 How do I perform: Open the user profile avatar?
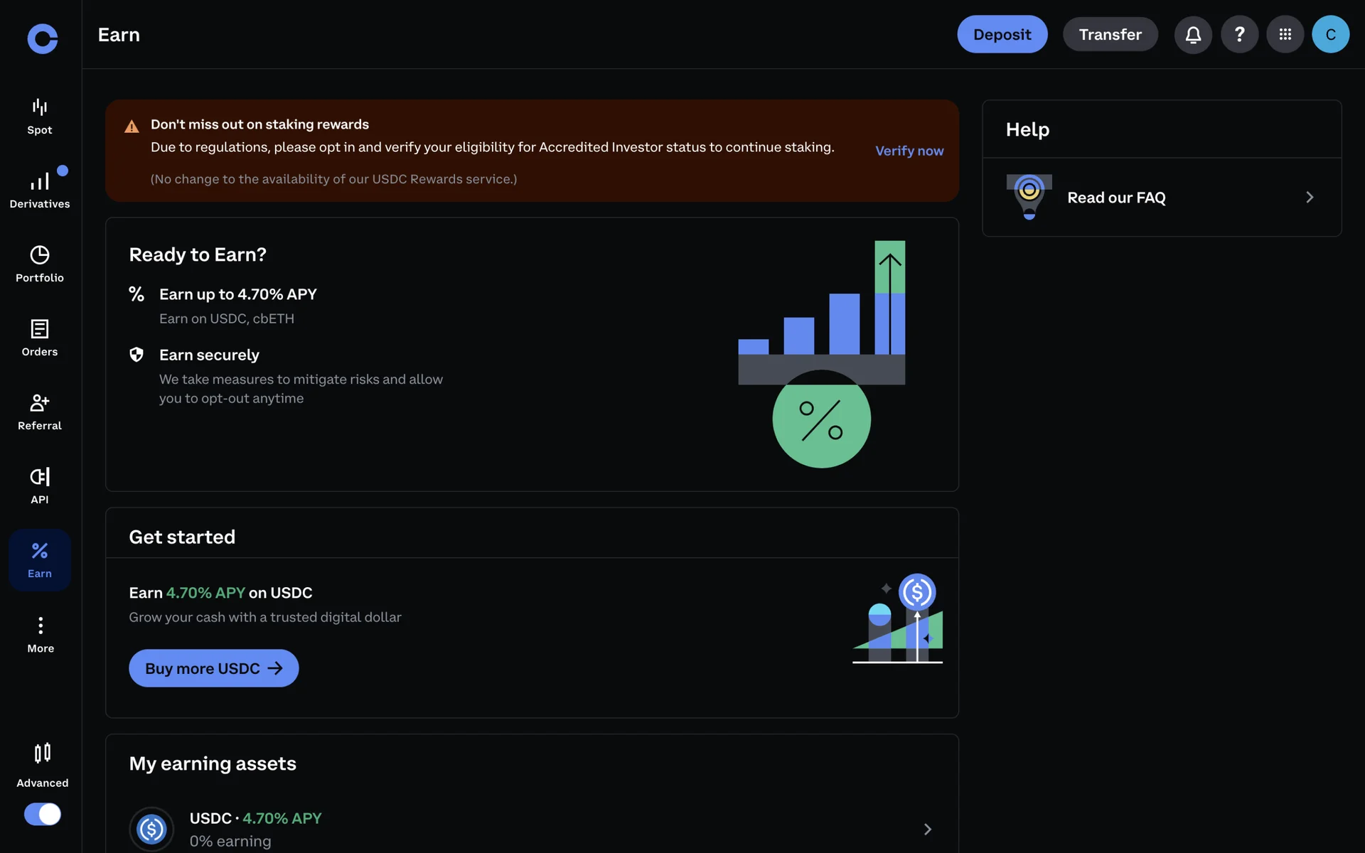point(1330,34)
